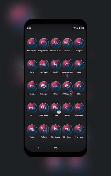Tap the Wi-Fi status bar icon

tap(74, 28)
